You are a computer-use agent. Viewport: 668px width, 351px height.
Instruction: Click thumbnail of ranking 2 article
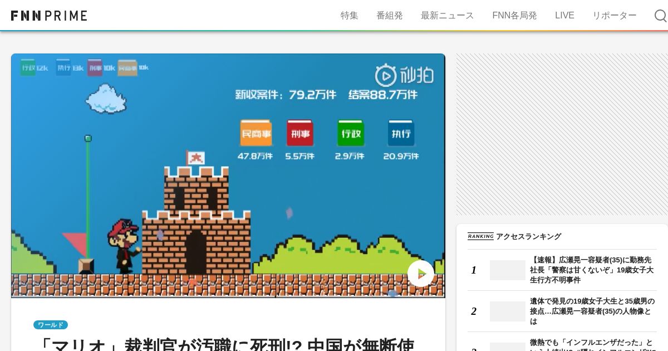point(508,311)
